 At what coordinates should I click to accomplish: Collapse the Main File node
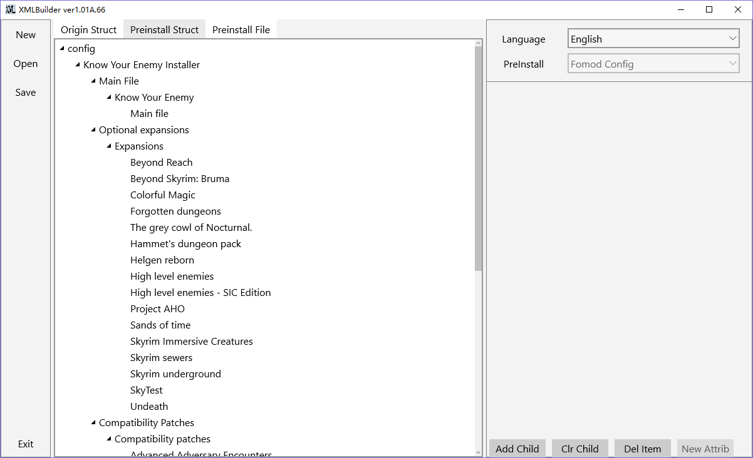[93, 81]
